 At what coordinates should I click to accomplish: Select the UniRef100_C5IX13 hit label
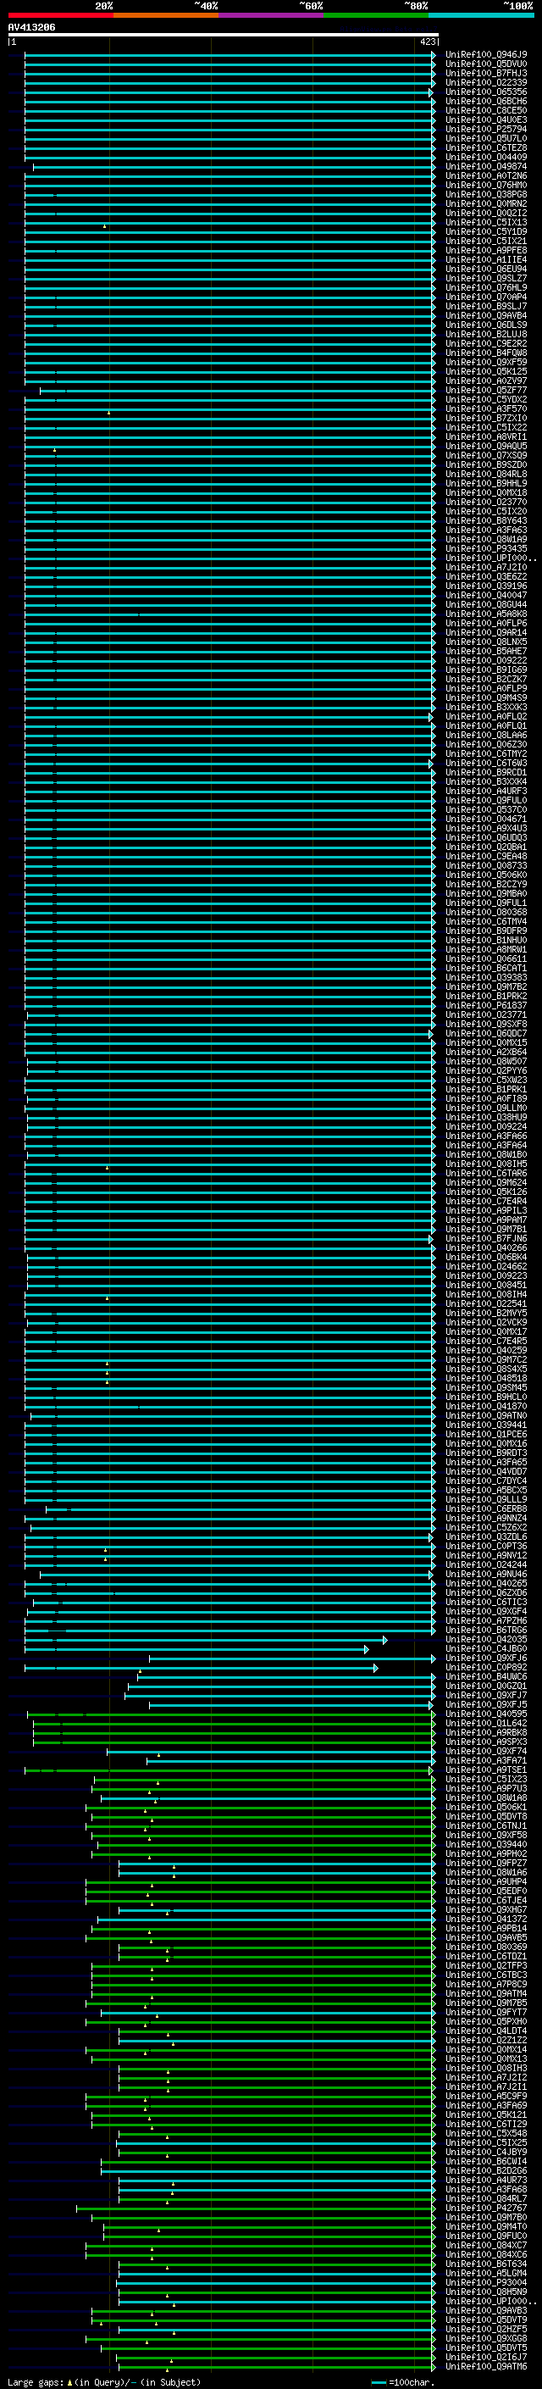click(x=486, y=223)
